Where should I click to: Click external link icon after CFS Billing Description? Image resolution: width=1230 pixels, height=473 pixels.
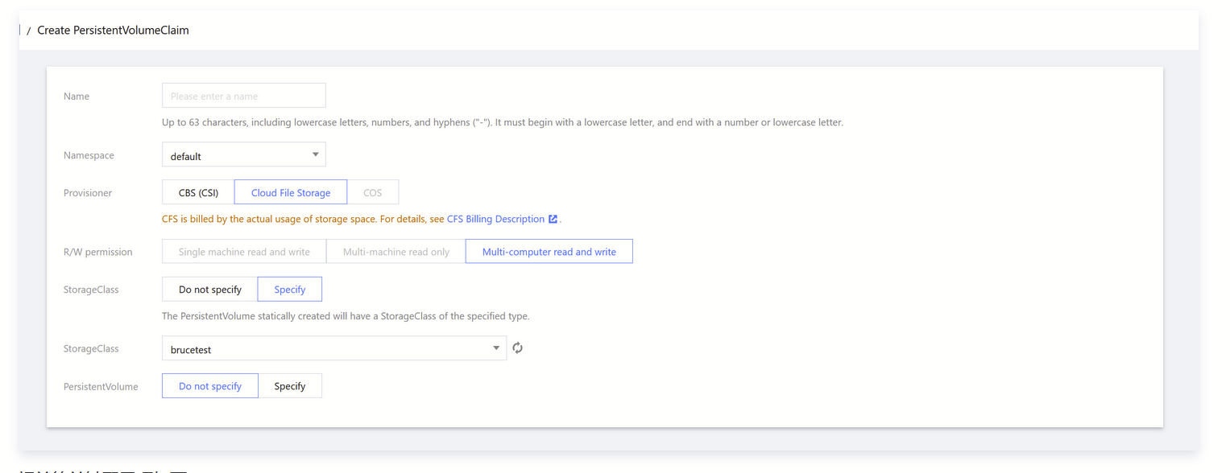[553, 219]
